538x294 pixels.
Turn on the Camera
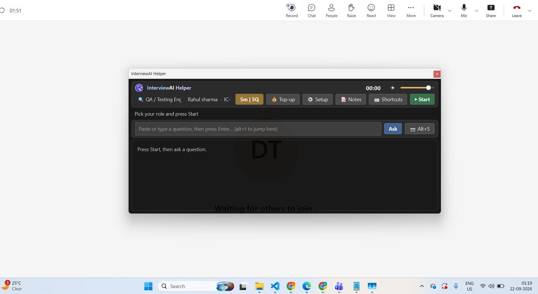[x=437, y=10]
